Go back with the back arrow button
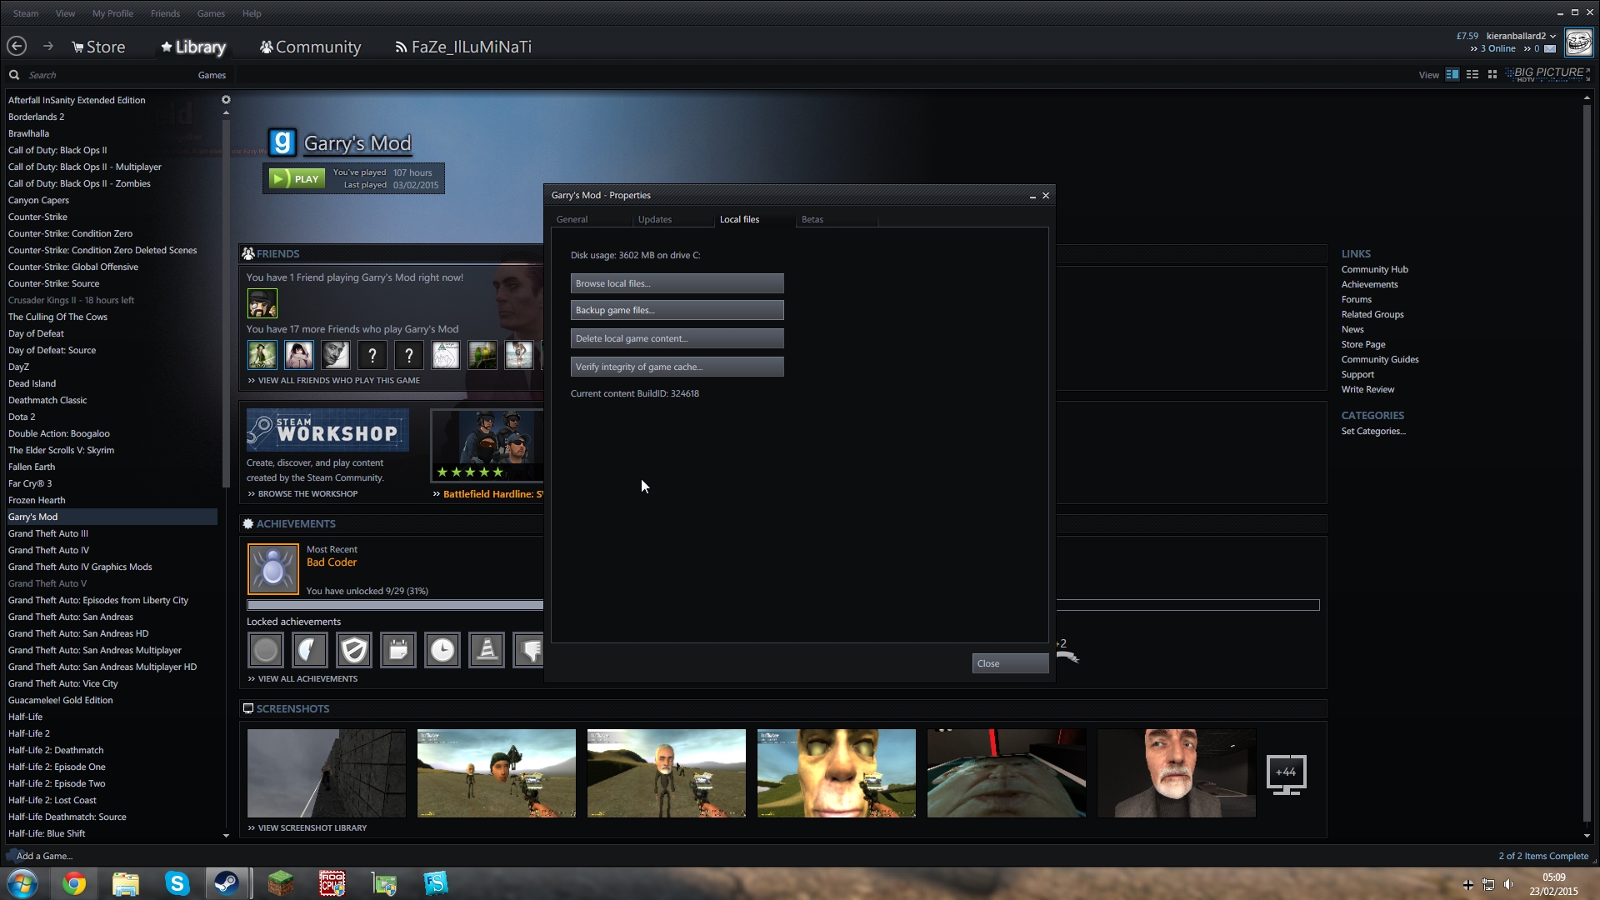Image resolution: width=1600 pixels, height=900 pixels. tap(17, 47)
